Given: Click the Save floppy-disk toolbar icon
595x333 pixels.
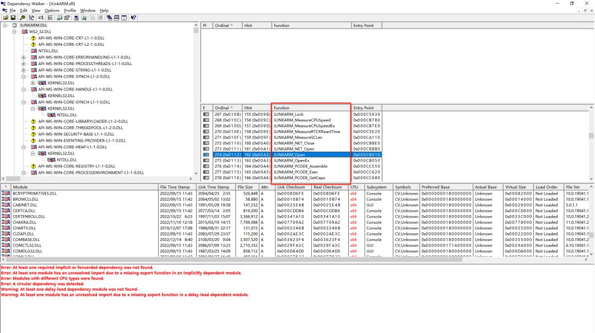Looking at the screenshot, I should [13, 18].
